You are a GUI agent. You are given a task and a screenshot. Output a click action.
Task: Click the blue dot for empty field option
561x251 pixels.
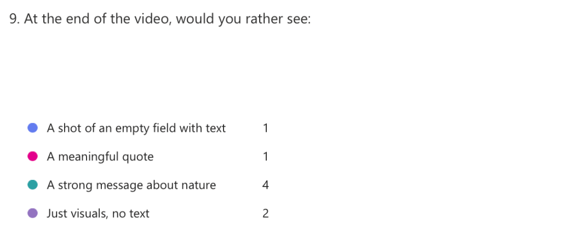(33, 129)
